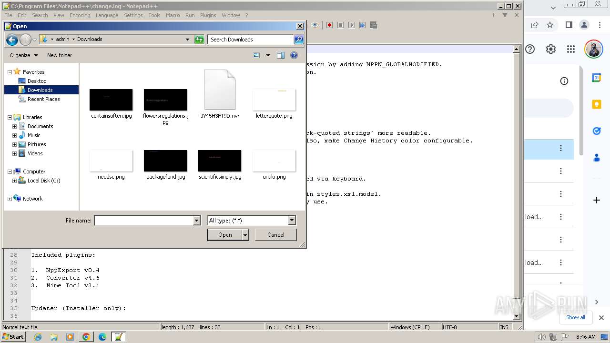Open Notepad++ Encoding menu
This screenshot has height=343, width=610.
pos(80,15)
